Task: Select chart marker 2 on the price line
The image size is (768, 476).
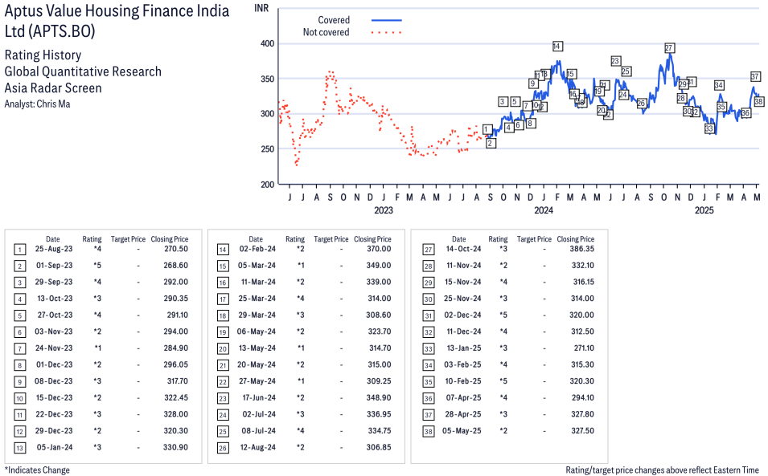Action: [491, 143]
